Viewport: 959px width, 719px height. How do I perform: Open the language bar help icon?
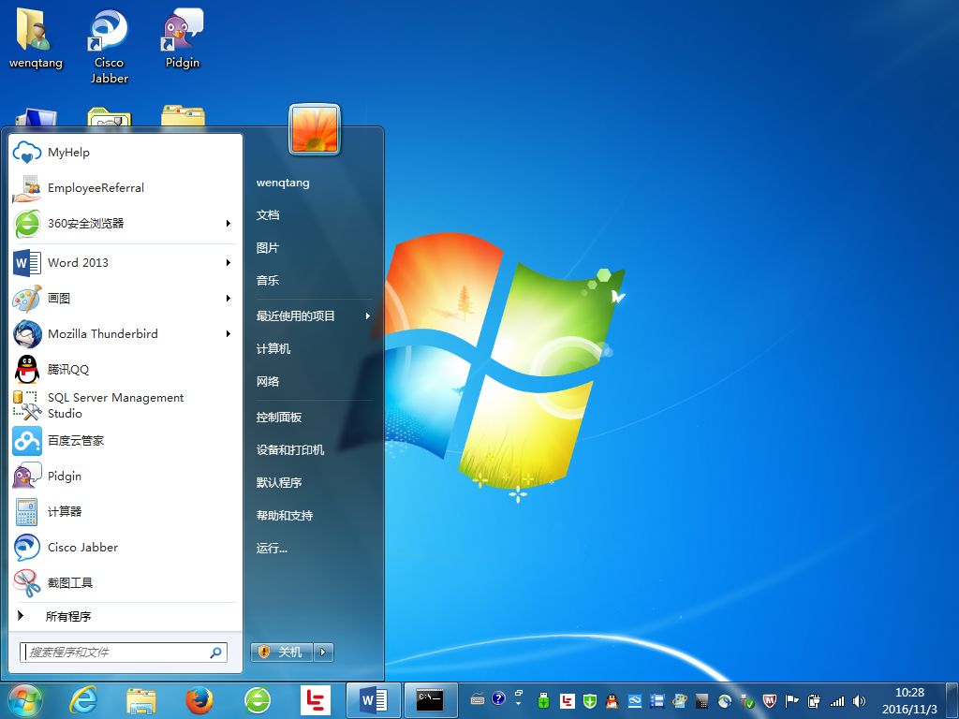498,698
